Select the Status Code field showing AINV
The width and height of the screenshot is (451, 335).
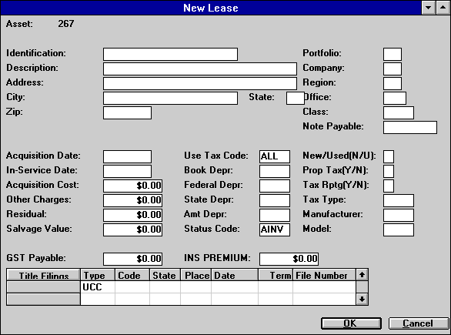(275, 229)
